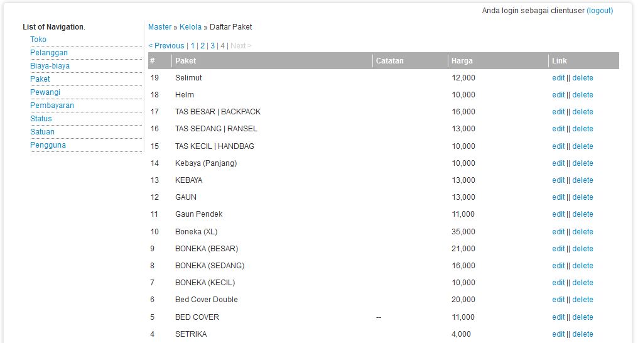Viewport: 638px width, 343px height.
Task: Open the Satuan navigation link
Action: [x=42, y=132]
